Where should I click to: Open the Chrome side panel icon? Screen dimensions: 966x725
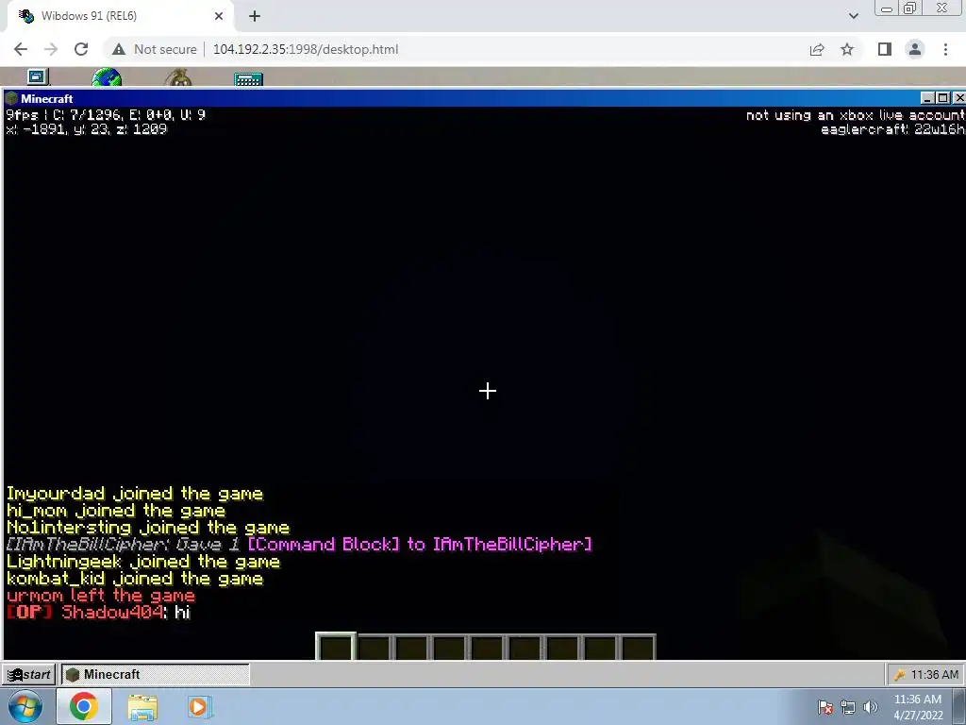tap(884, 49)
